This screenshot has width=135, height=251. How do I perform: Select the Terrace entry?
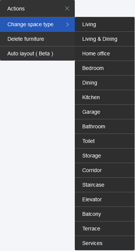click(x=105, y=229)
